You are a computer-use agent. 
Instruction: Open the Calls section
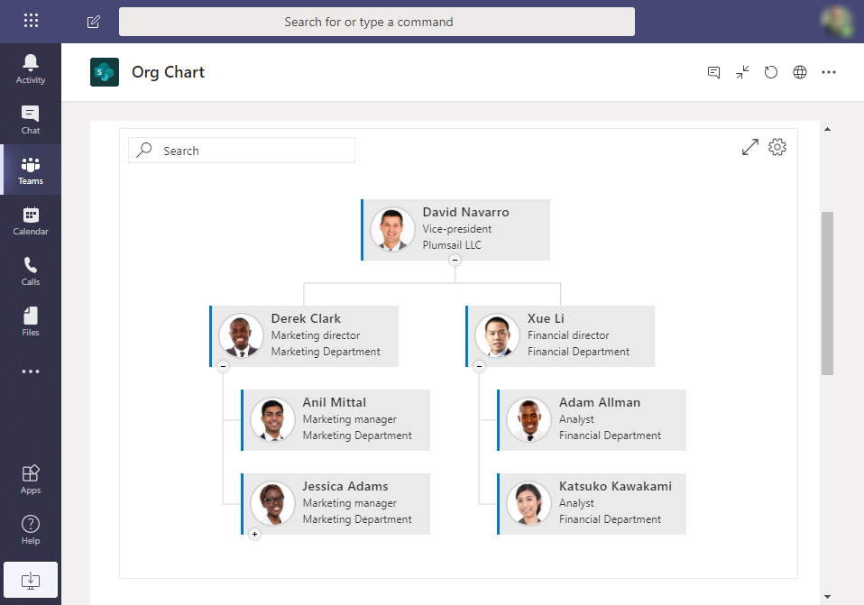coord(31,270)
